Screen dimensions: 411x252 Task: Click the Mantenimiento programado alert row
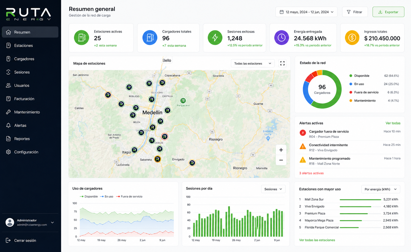coord(350,161)
